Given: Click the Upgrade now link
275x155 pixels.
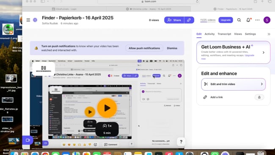Looking at the screenshot, I should [x=249, y=55].
